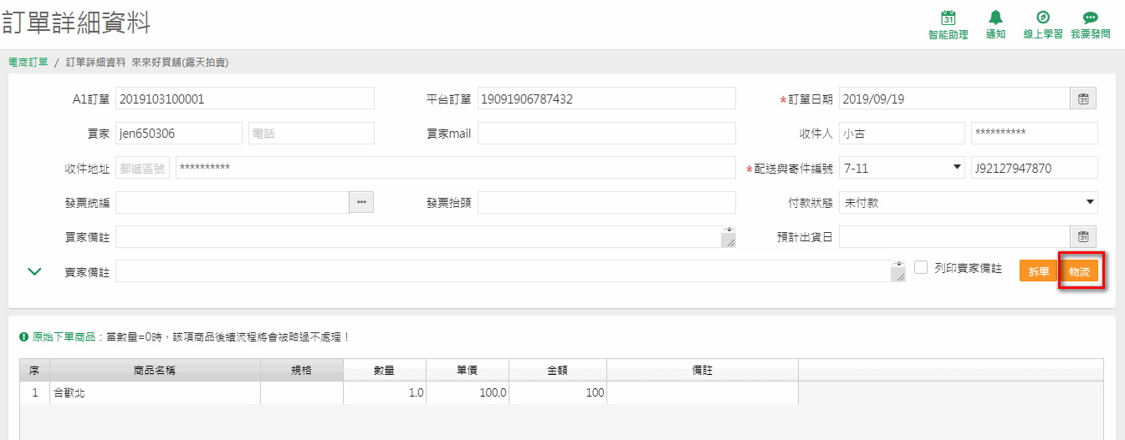Click the tracking number field J92127947870
The width and height of the screenshot is (1125, 440).
pyautogui.click(x=1035, y=168)
